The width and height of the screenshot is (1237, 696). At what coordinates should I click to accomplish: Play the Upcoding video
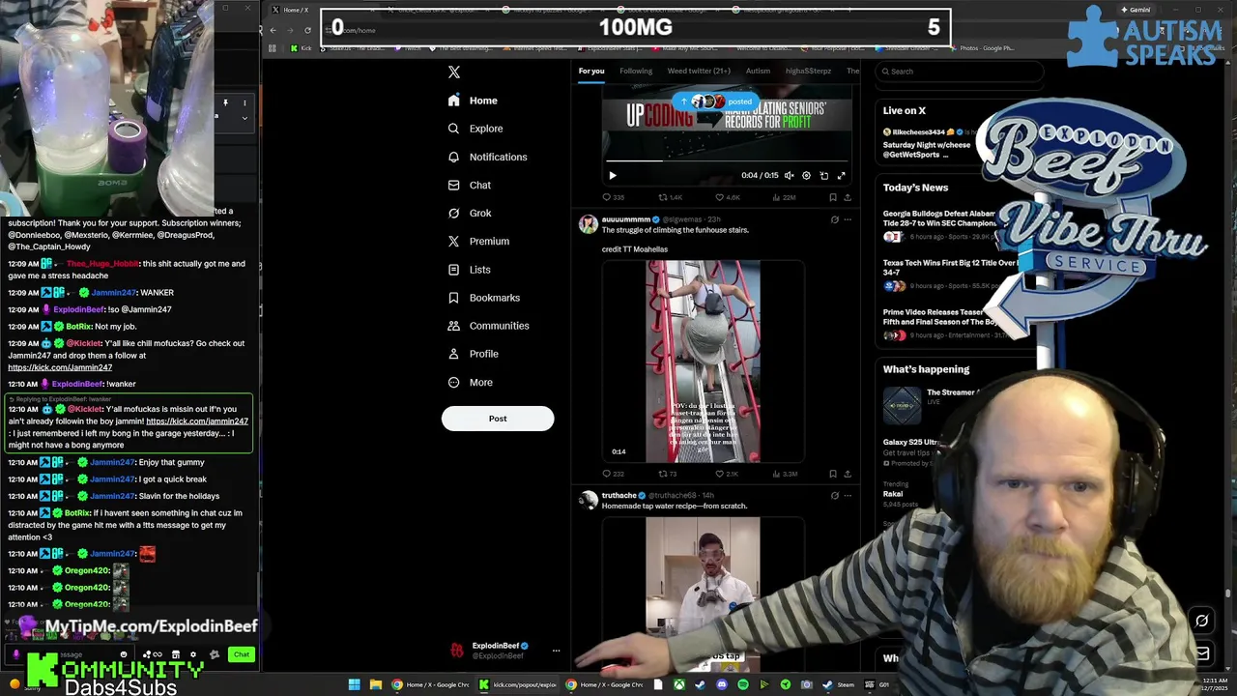coord(612,176)
